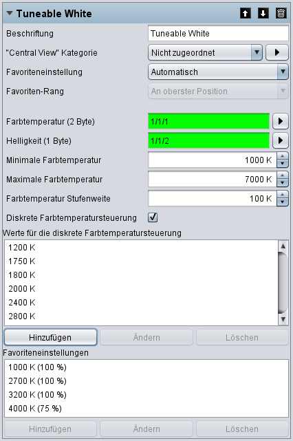Viewport: 293px width, 441px height.
Task: Click Löschen under discrete values list
Action: coord(242,337)
